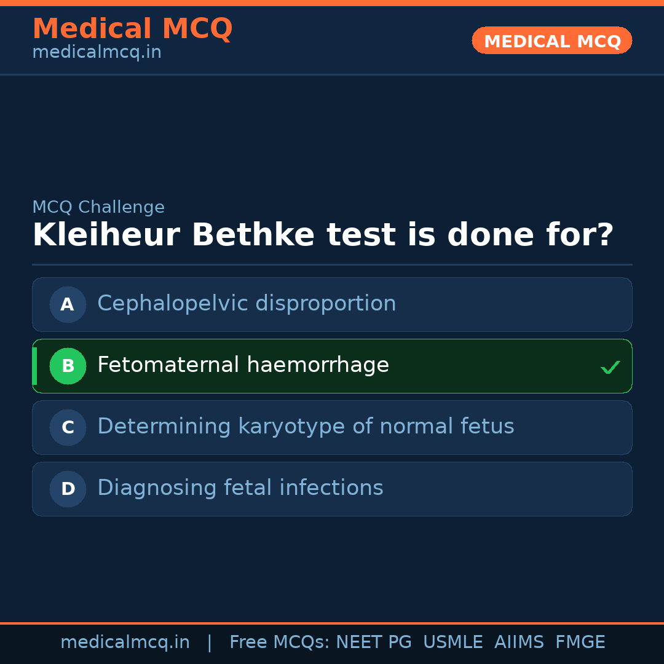664x664 pixels.
Task: Click the MCQ Challenge label
Action: coord(98,208)
